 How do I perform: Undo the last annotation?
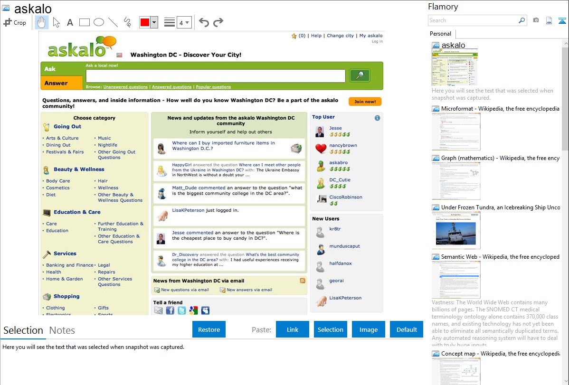[x=204, y=22]
